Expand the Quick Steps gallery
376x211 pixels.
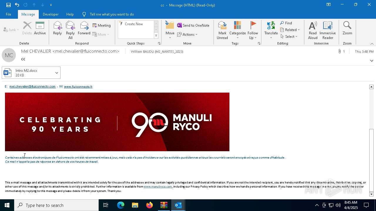[156, 36]
